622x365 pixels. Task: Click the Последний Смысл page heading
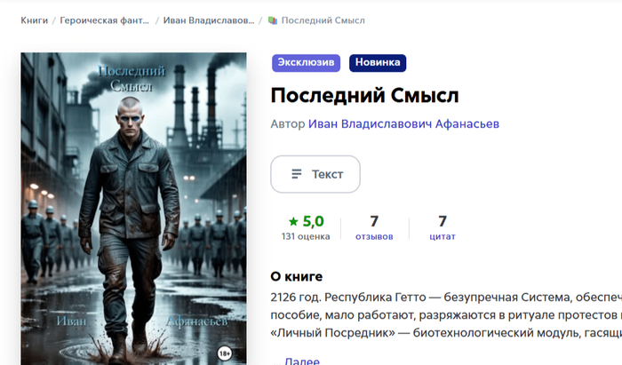pyautogui.click(x=364, y=96)
